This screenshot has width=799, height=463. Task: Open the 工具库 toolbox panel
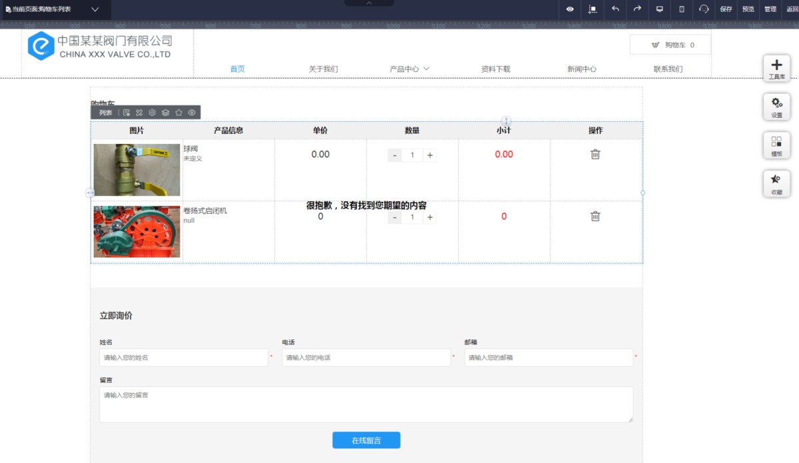point(776,68)
